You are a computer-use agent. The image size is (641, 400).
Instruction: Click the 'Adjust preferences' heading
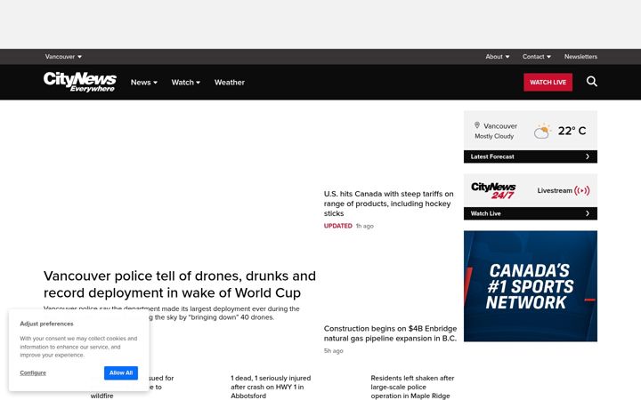pos(46,324)
